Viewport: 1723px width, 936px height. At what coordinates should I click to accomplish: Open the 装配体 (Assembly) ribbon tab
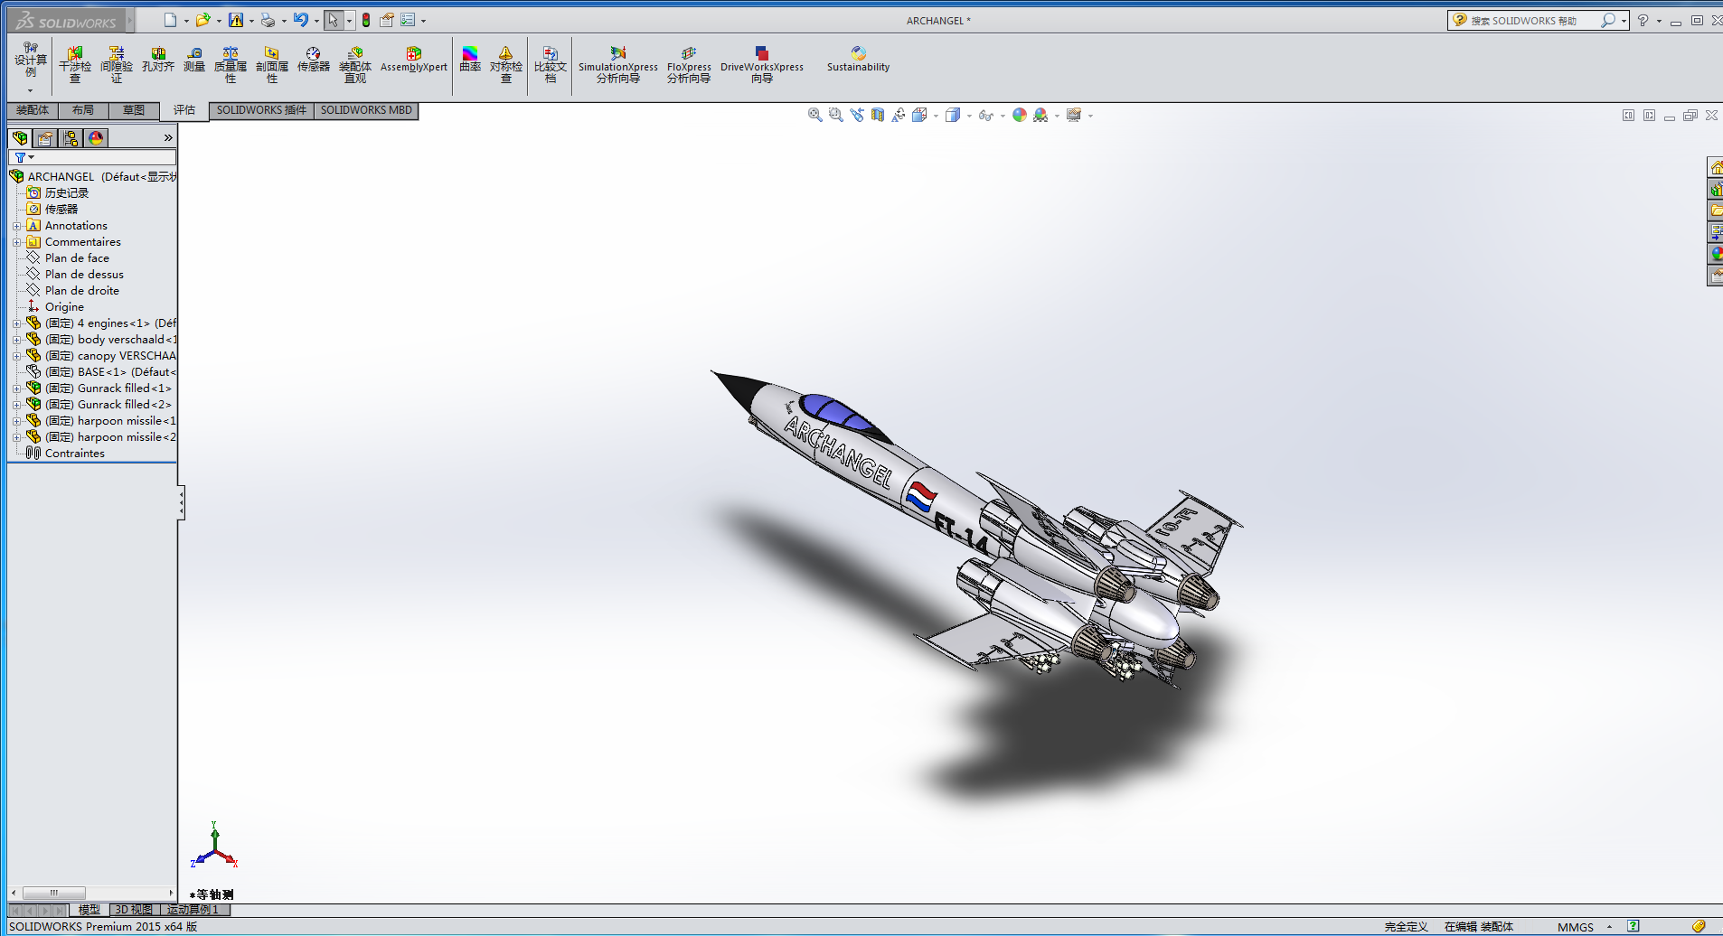[x=31, y=110]
